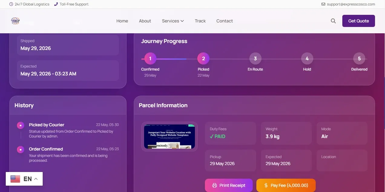Expand the Services menu chevron
385x192 pixels.
click(182, 21)
